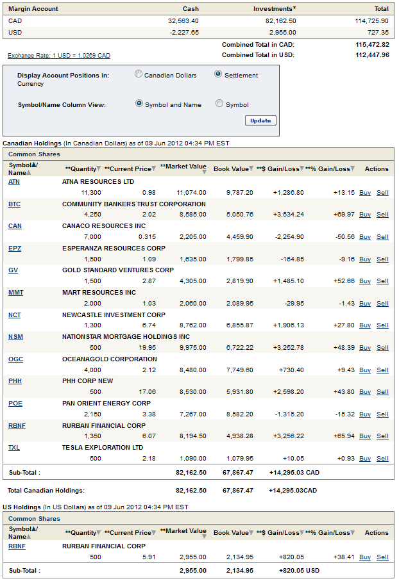Click Sell for Gold Standard Ventures Corp
Image resolution: width=399 pixels, height=581 pixels.
pyautogui.click(x=382, y=281)
